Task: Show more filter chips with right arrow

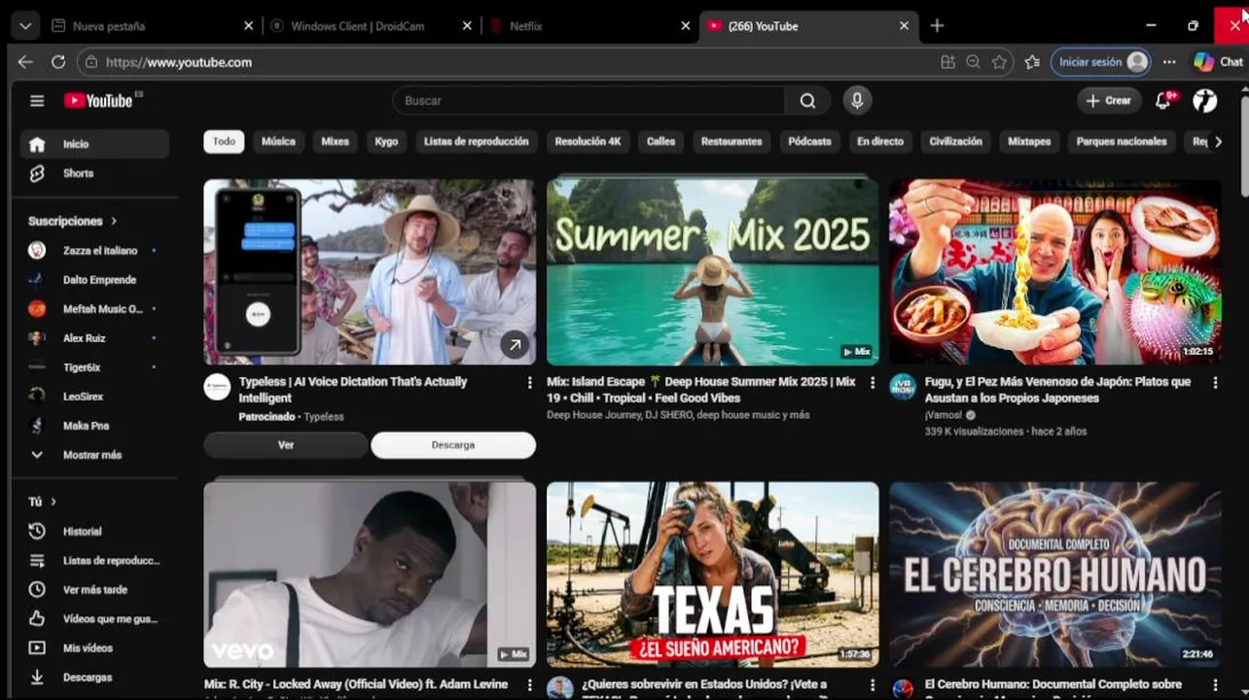Action: 1217,142
